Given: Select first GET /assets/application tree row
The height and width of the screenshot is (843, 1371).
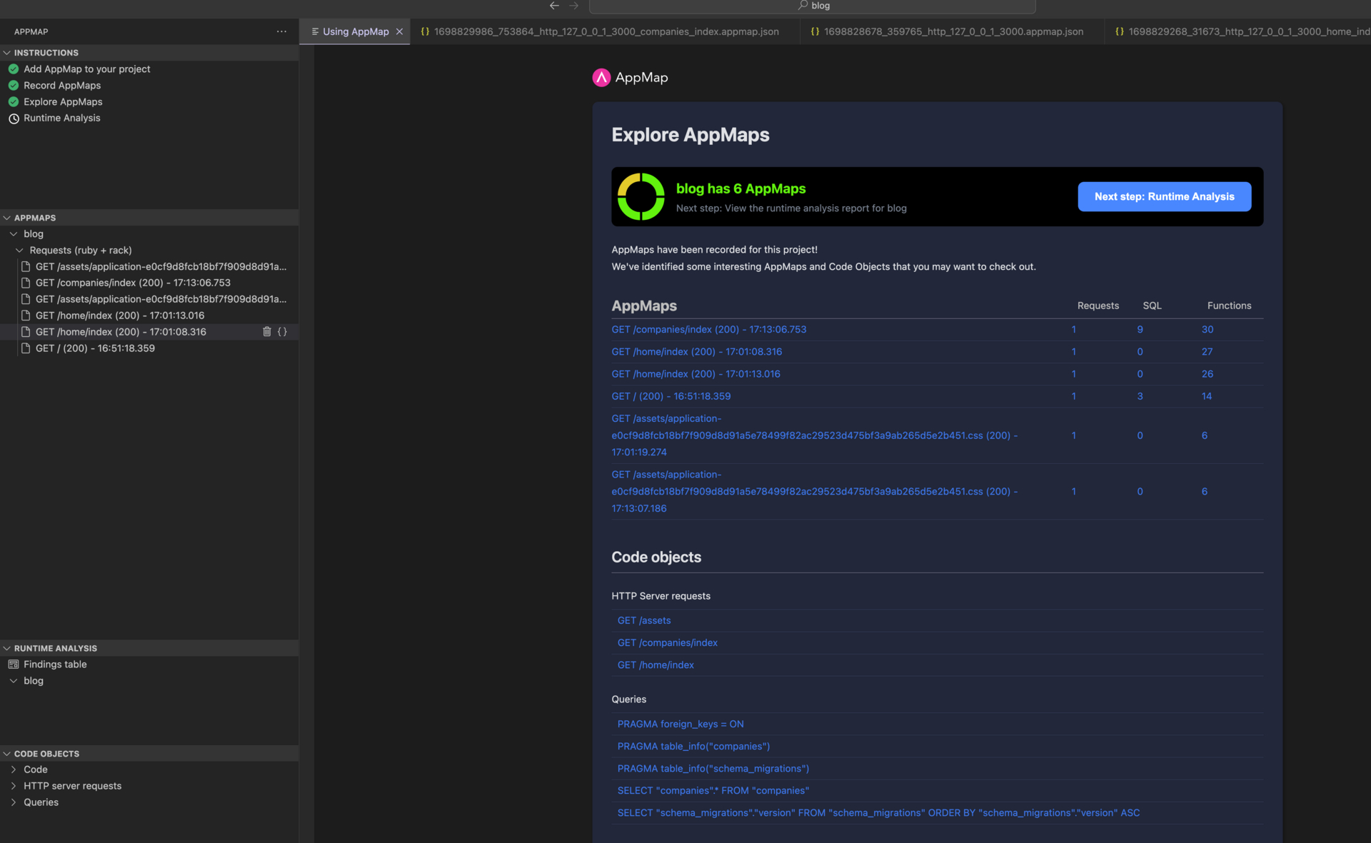Looking at the screenshot, I should (x=149, y=266).
